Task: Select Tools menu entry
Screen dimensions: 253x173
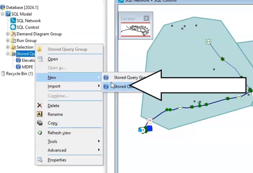Action: 69,141
